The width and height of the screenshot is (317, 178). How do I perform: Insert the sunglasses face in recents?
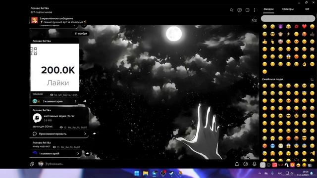pos(272,34)
